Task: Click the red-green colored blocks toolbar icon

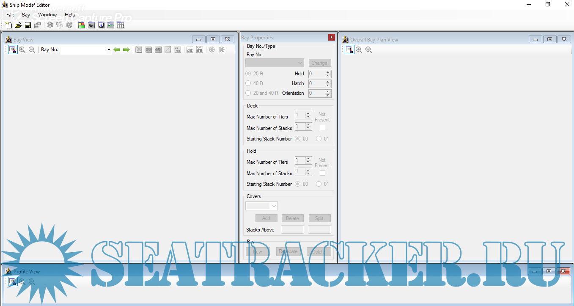Action: [82, 25]
